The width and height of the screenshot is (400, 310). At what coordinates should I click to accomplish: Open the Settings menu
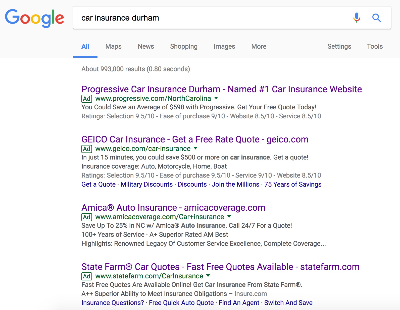click(339, 46)
